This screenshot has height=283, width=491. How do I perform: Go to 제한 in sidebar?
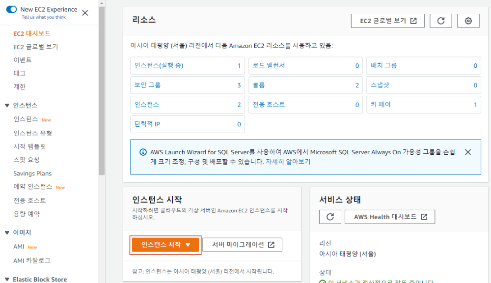point(20,86)
